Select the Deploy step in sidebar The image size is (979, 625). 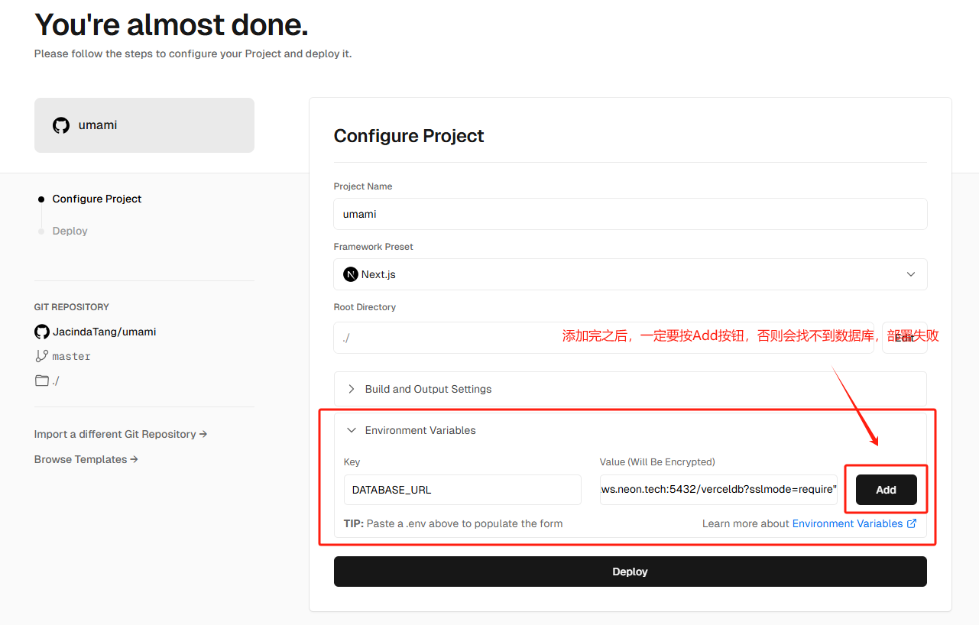(x=70, y=231)
